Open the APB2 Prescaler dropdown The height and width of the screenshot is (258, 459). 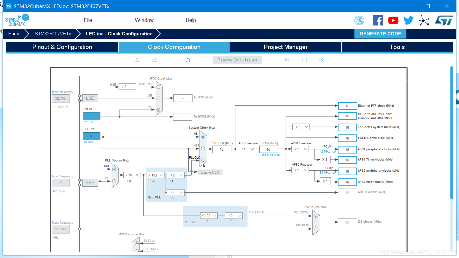[300, 170]
